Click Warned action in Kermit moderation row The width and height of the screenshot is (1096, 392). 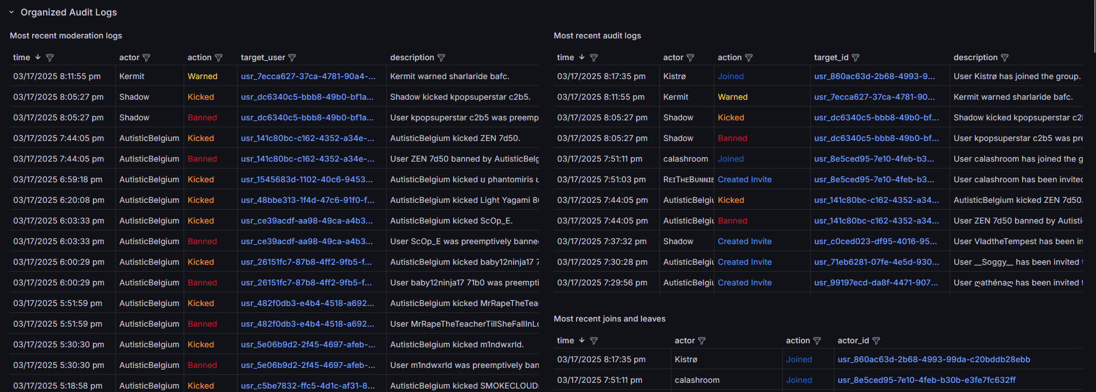203,76
